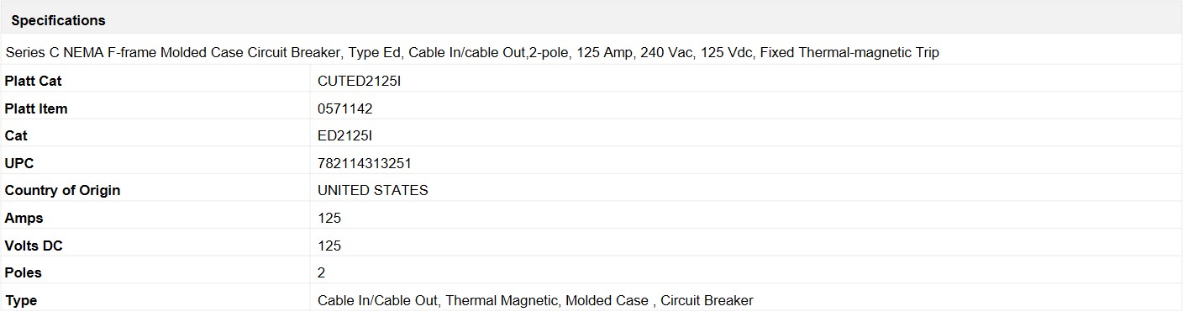
Task: Click the Platt Cat label
Action: click(33, 81)
